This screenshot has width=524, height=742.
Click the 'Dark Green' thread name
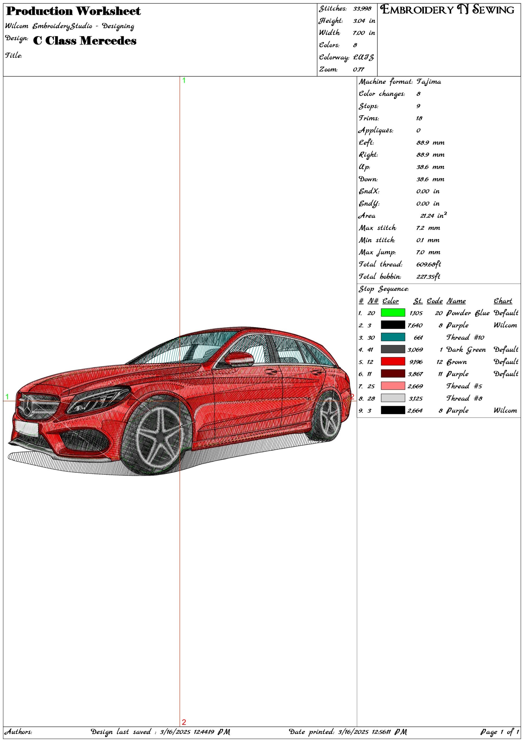pos(466,349)
